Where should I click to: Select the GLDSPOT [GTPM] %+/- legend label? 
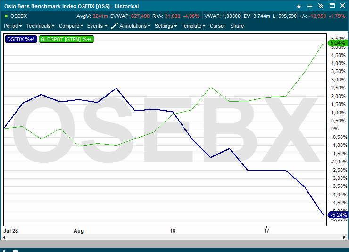[x=66, y=39]
